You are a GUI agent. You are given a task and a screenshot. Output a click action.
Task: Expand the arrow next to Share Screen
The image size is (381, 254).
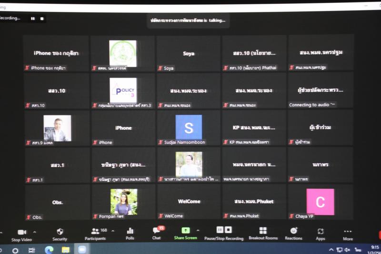pos(198,230)
